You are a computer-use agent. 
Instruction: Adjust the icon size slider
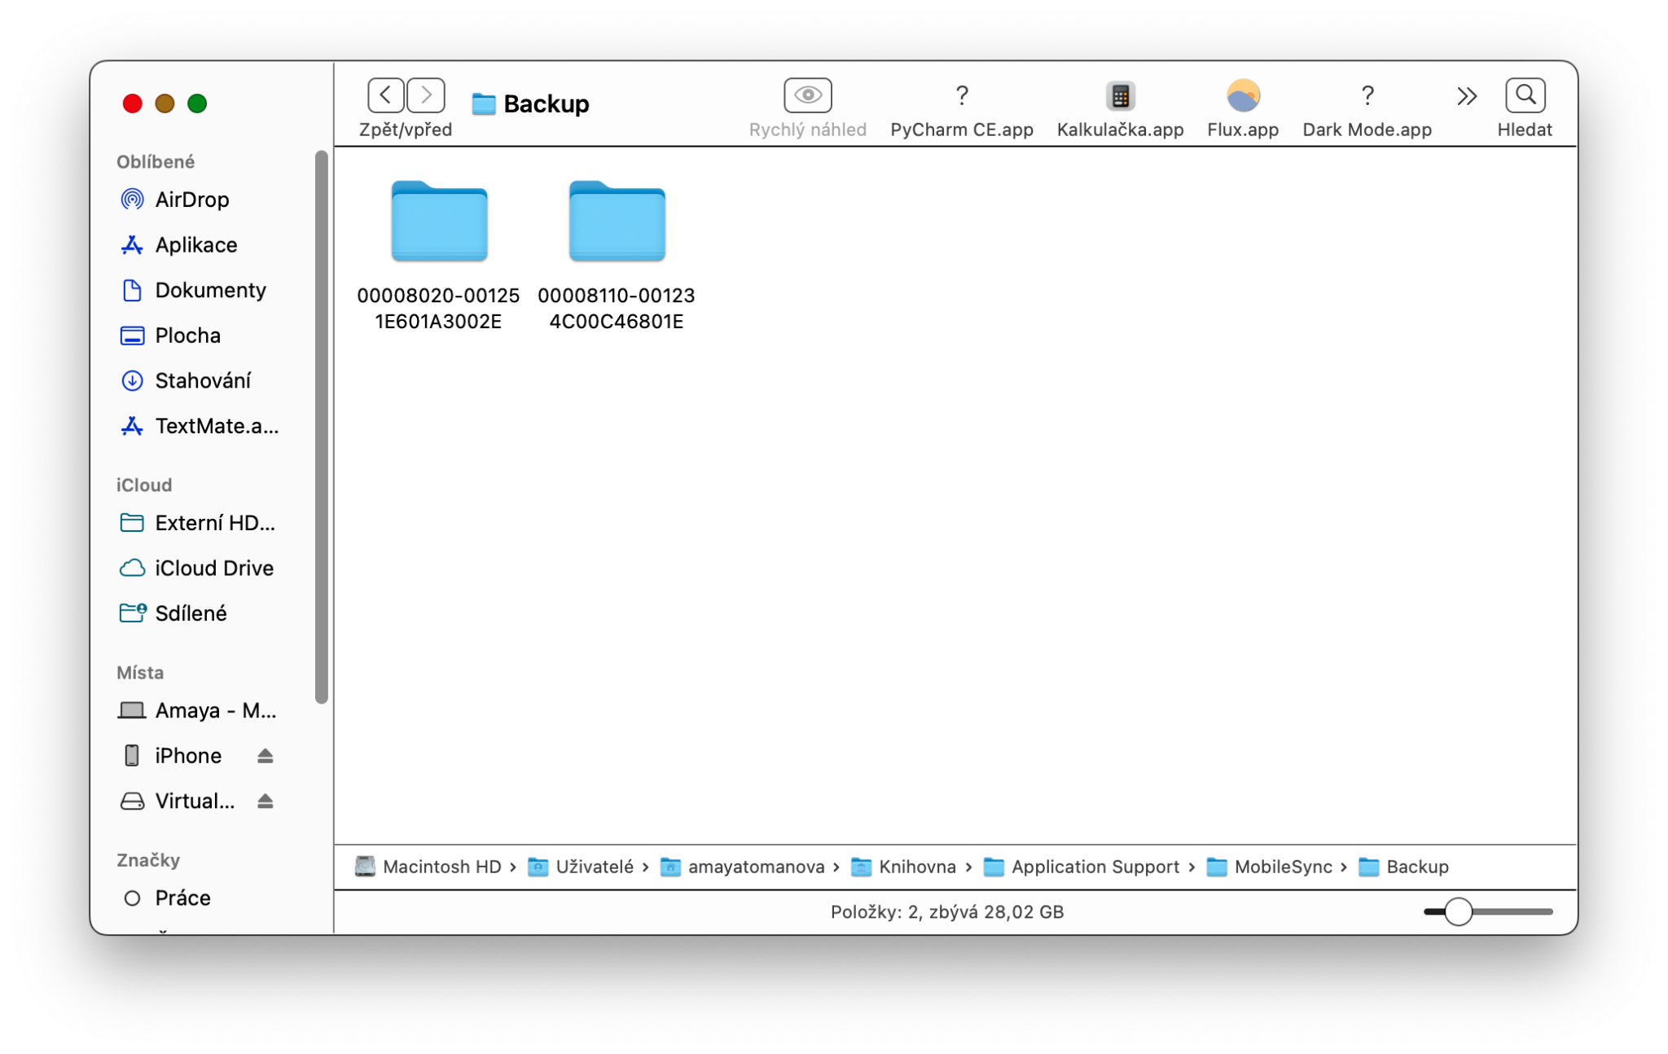[x=1458, y=912]
